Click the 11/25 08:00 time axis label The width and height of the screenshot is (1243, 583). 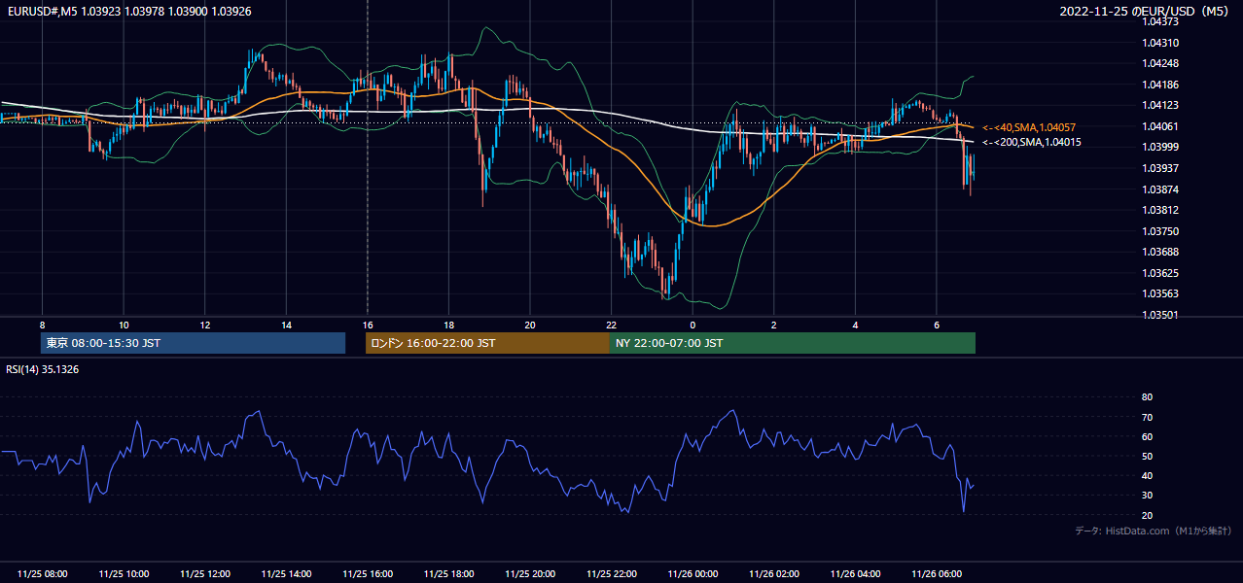(x=43, y=574)
